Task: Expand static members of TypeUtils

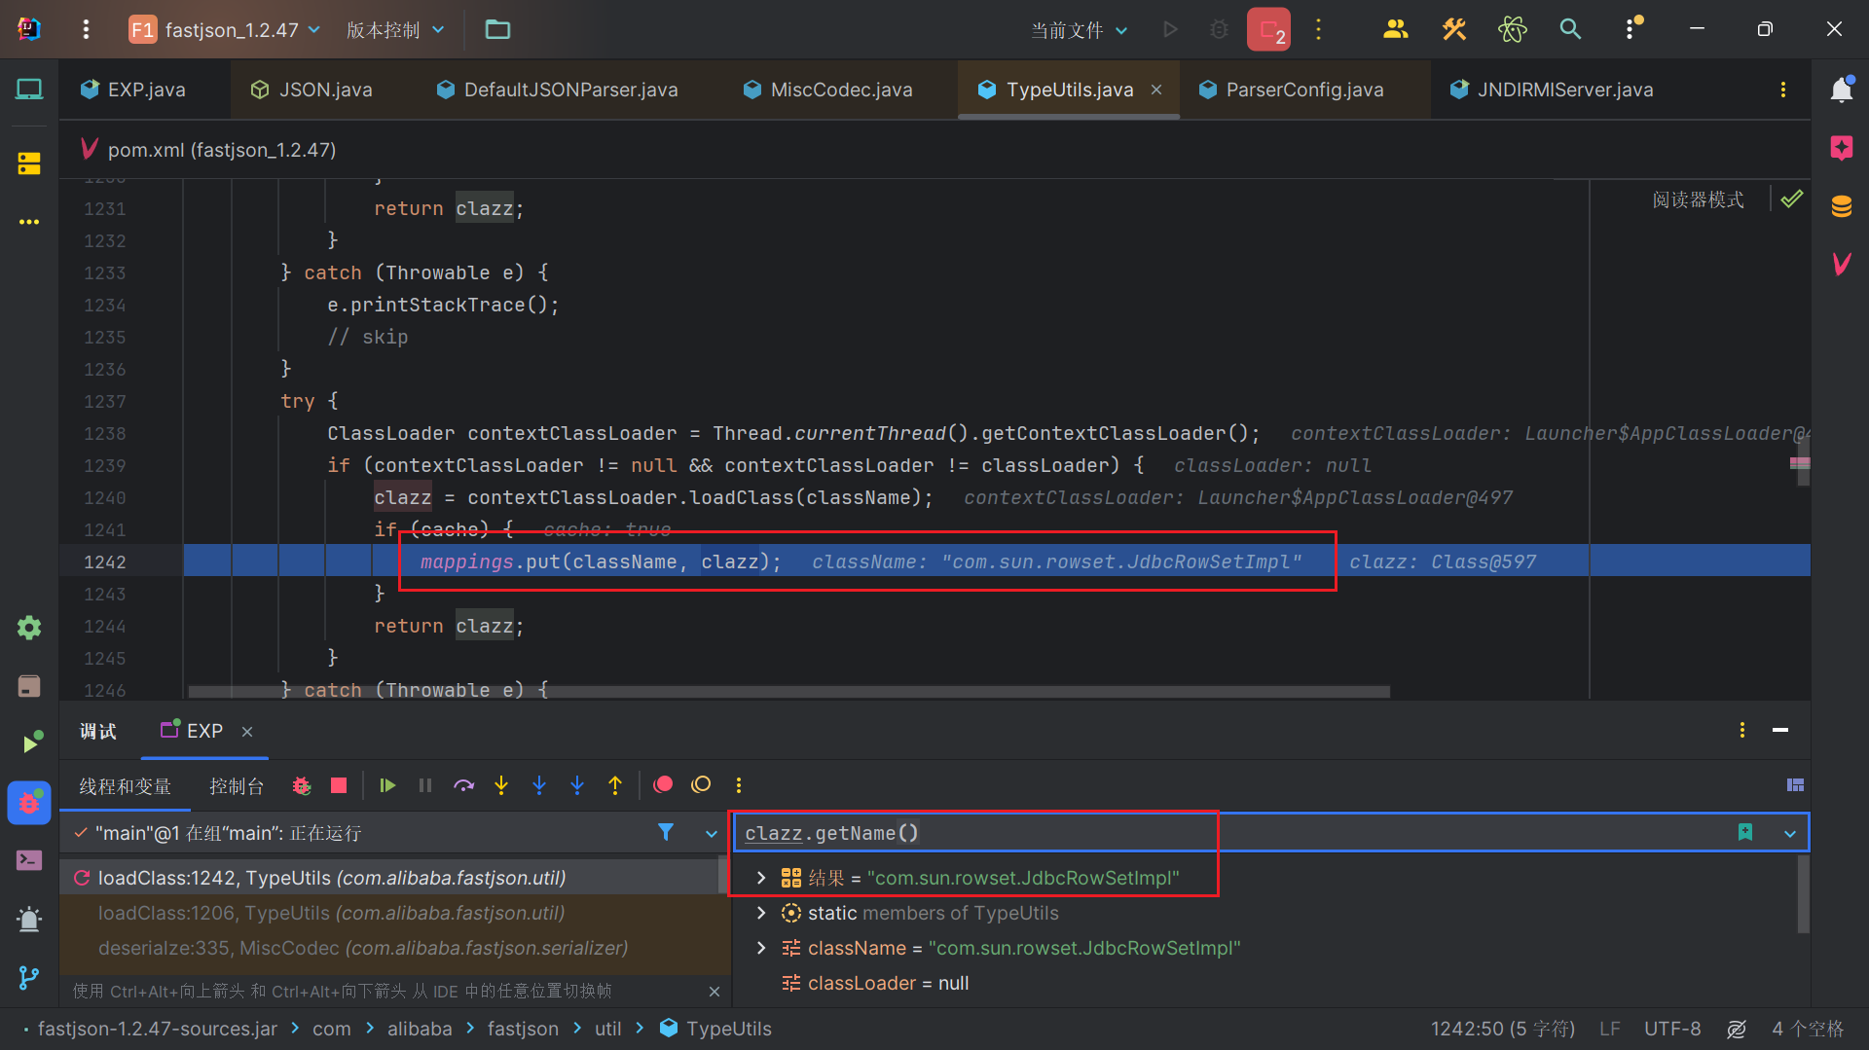Action: [x=761, y=913]
